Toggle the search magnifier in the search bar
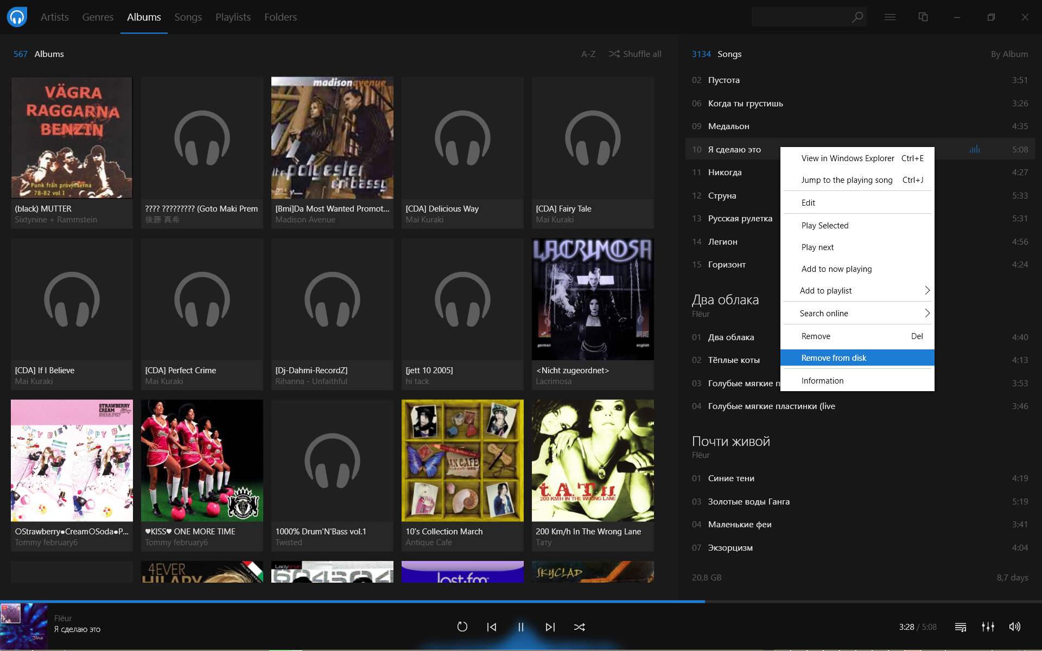 pyautogui.click(x=857, y=17)
